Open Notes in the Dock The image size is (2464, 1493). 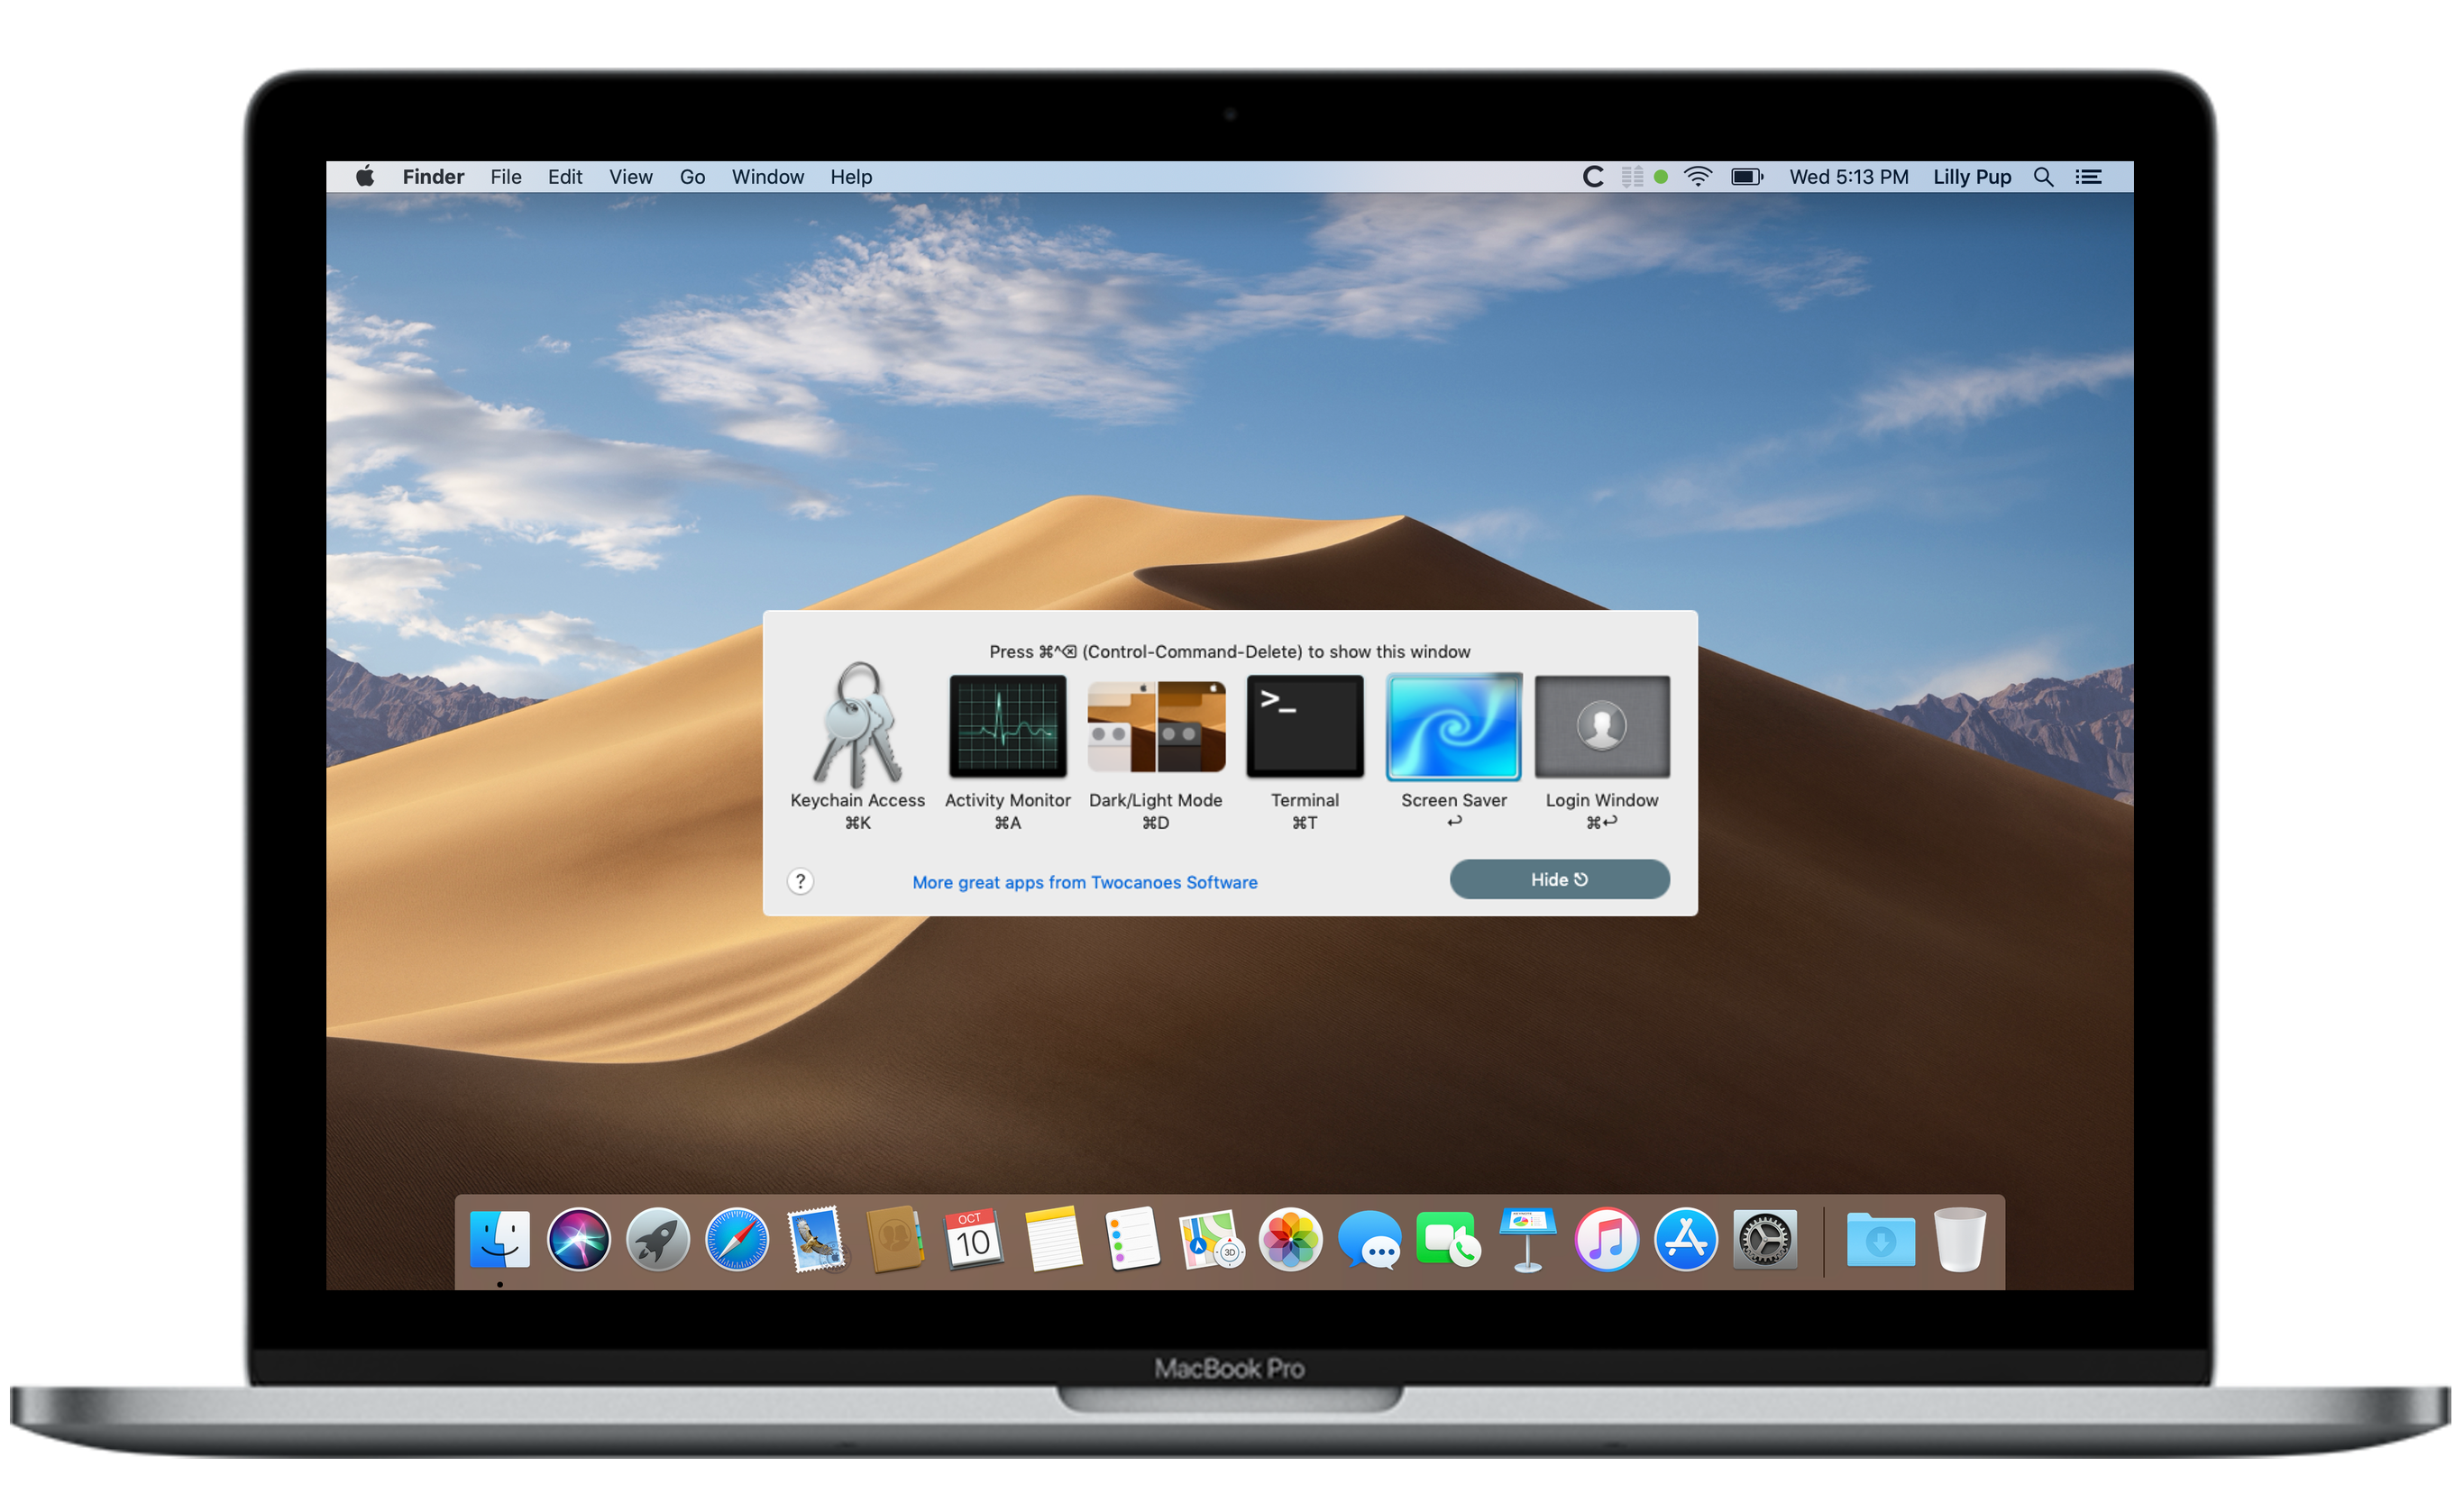(1053, 1239)
